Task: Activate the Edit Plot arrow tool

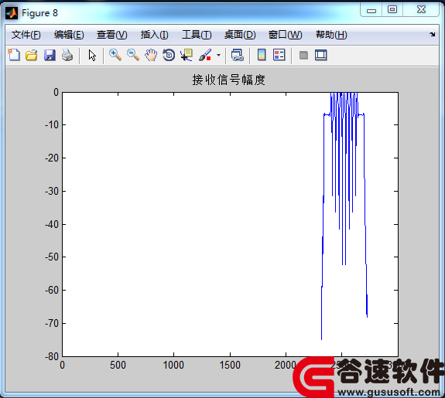Action: pyautogui.click(x=92, y=55)
